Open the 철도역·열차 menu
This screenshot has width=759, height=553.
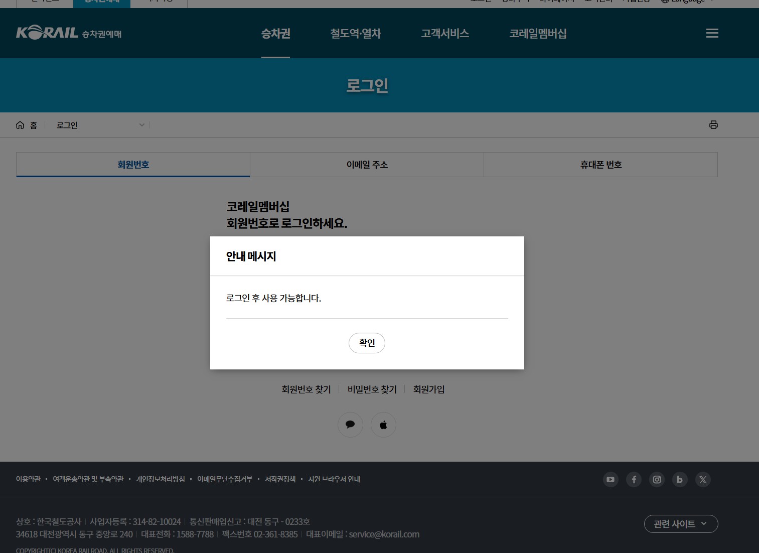click(355, 33)
